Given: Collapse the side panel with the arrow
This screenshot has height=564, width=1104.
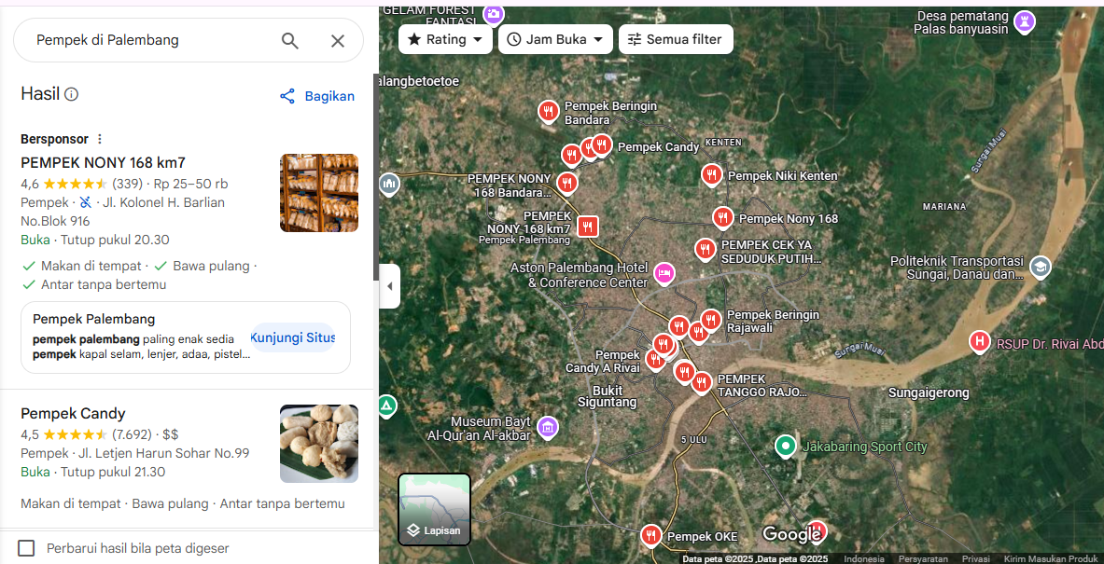Looking at the screenshot, I should [389, 286].
